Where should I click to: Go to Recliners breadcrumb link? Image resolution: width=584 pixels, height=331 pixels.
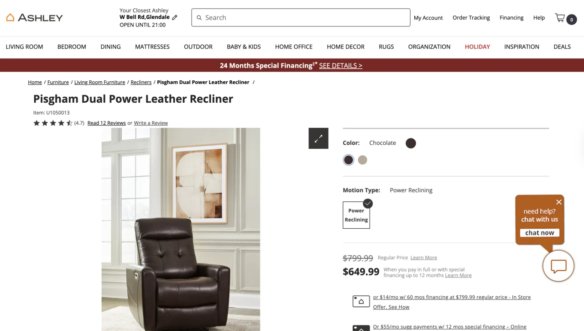[141, 82]
